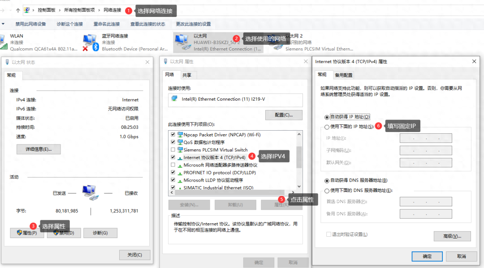Viewport: 484px width, 268px height.
Task: Click inside the IP 地址 input field
Action: pyautogui.click(x=425, y=138)
